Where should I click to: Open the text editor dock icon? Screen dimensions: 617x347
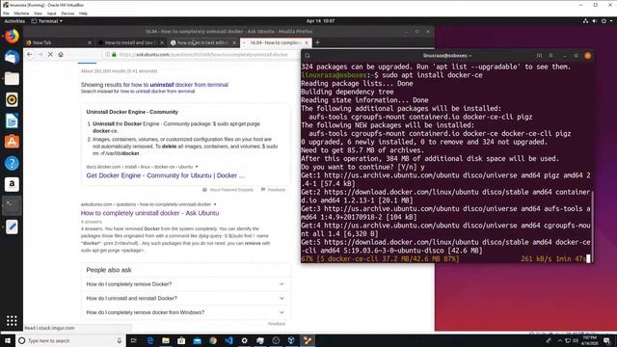click(x=12, y=227)
